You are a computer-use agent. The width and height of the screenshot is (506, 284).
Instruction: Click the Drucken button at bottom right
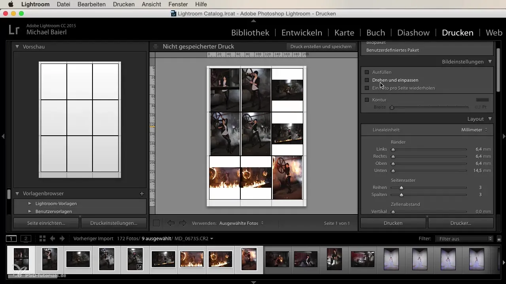tap(393, 223)
